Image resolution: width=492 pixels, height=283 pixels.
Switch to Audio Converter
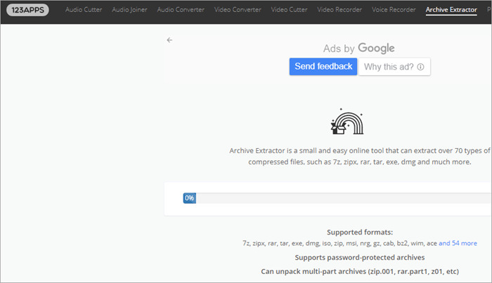(181, 11)
